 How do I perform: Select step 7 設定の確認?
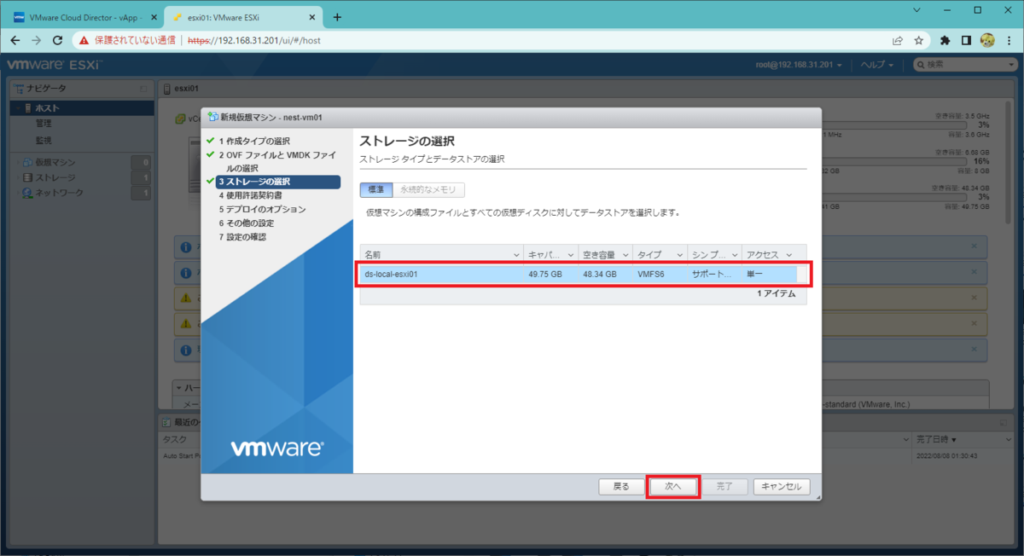click(x=242, y=236)
